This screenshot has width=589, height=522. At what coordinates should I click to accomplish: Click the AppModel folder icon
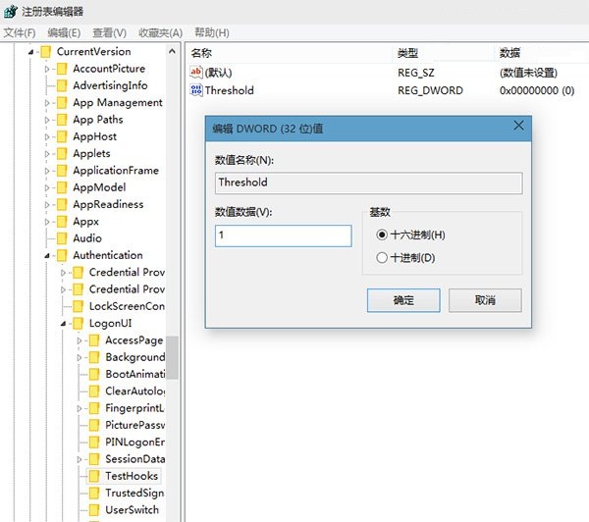62,187
